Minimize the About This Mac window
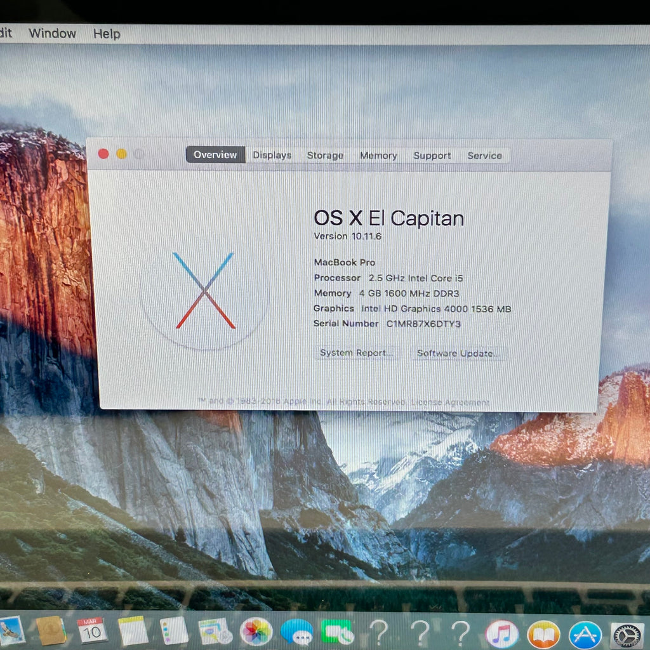The height and width of the screenshot is (650, 650). pyautogui.click(x=121, y=154)
